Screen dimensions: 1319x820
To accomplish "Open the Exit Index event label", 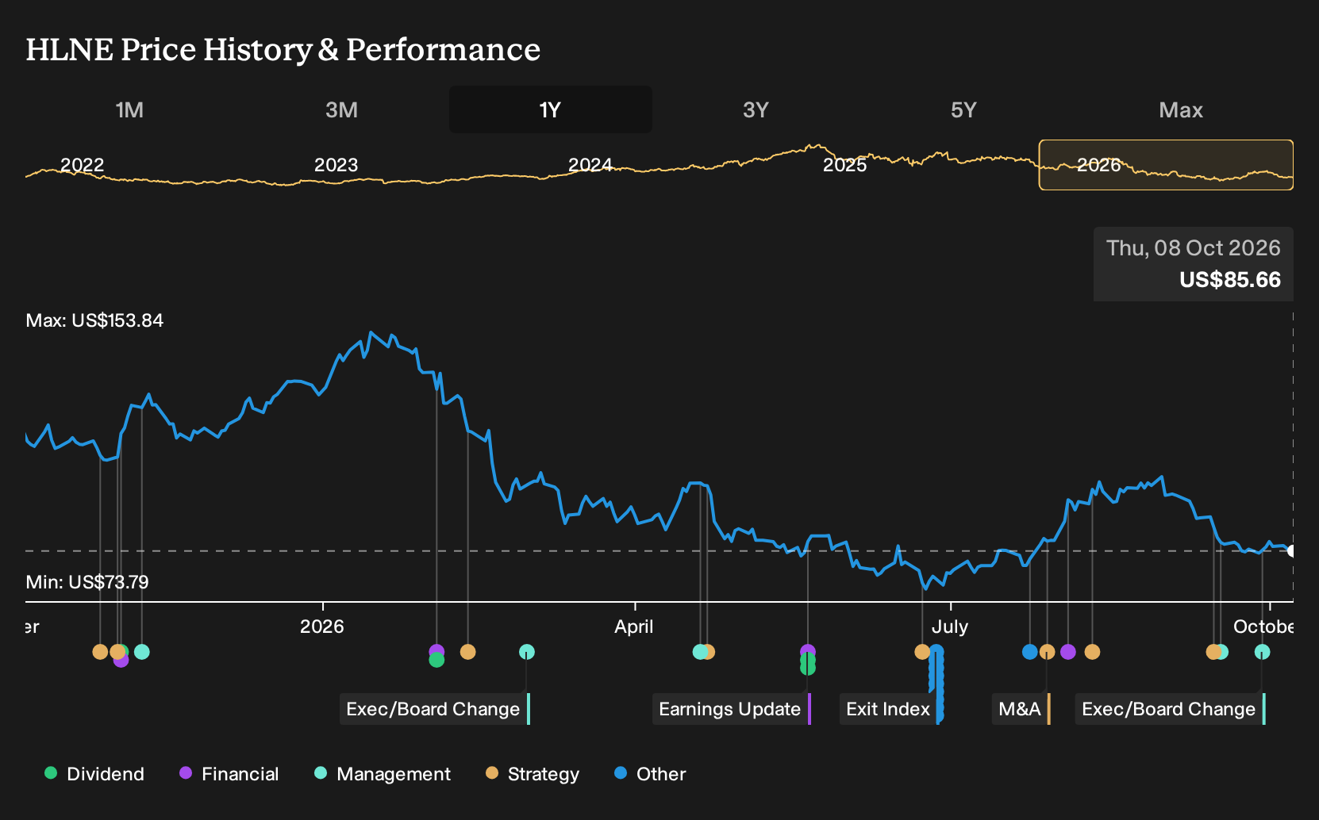I will point(888,709).
